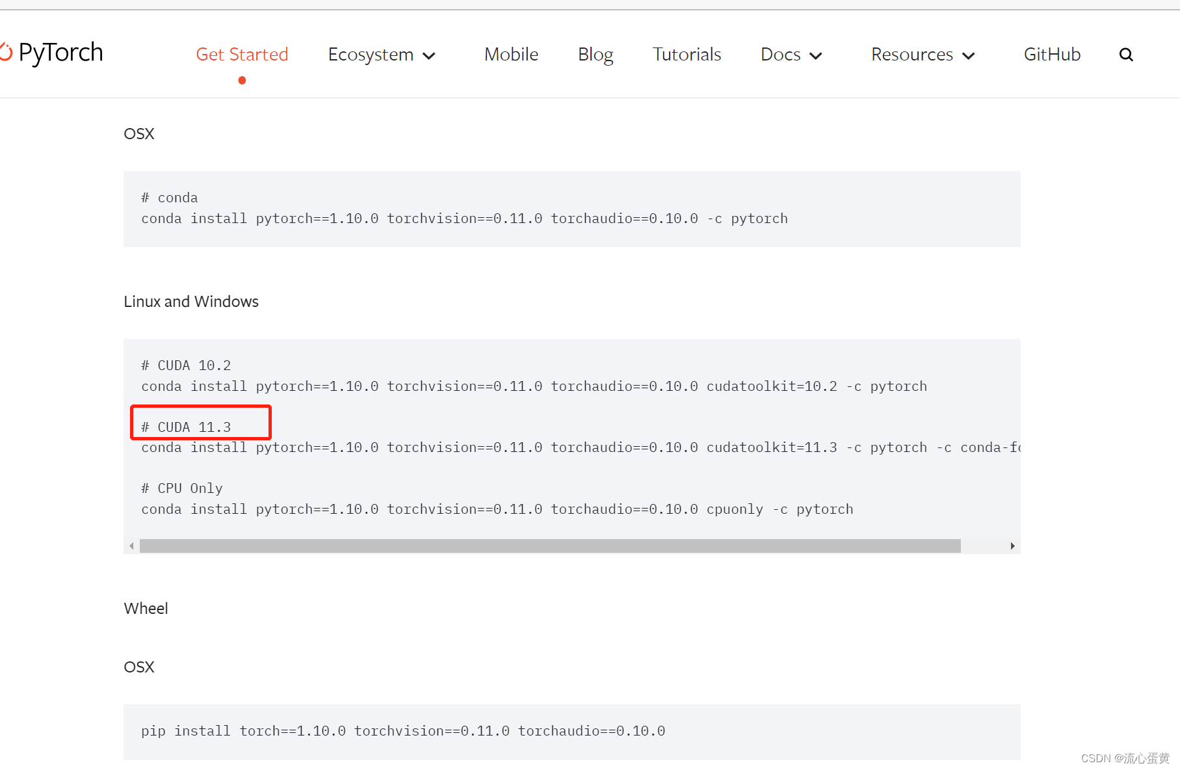1180x770 pixels.
Task: Click the 'Wheel' heading
Action: pos(146,609)
